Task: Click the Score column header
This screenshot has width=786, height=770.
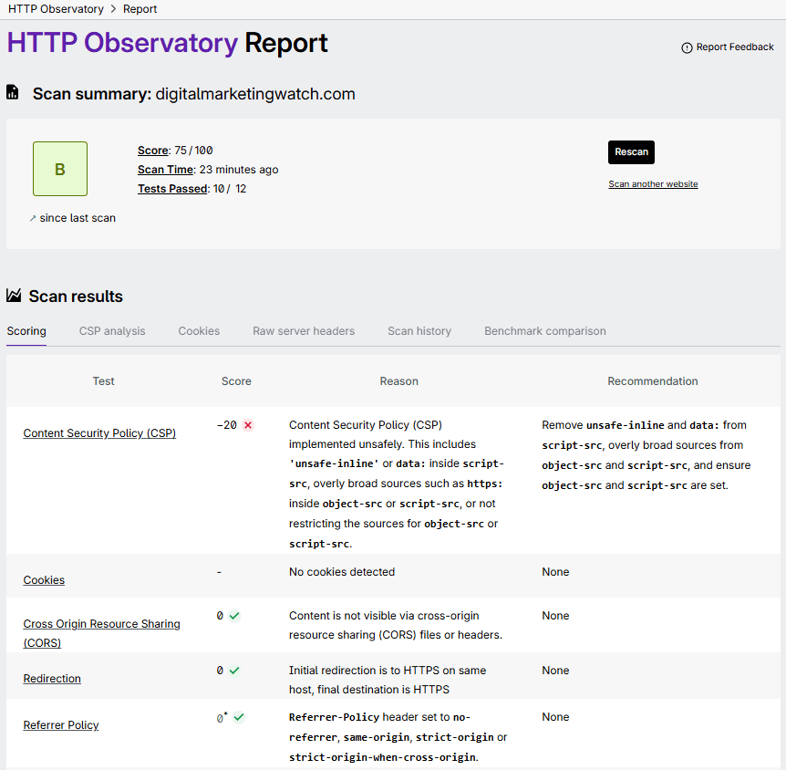Action: 236,381
